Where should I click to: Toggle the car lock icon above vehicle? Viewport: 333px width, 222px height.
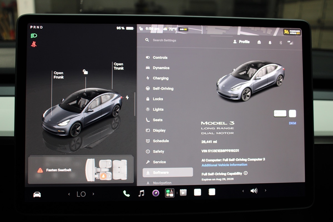[85, 72]
